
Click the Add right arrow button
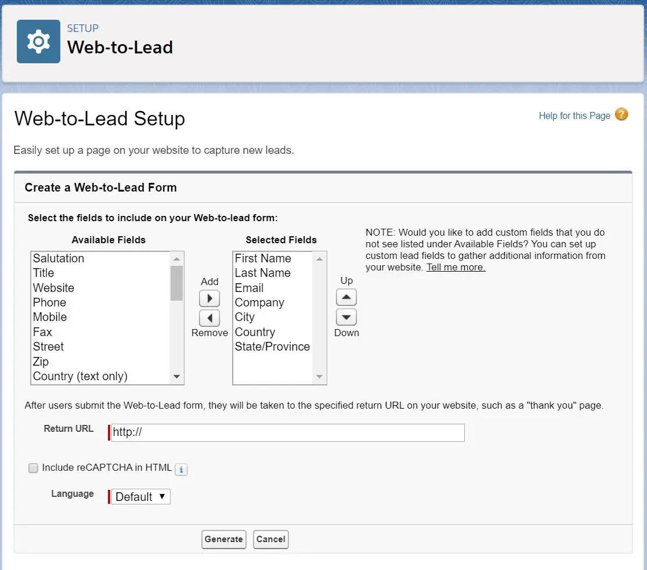coord(209,298)
